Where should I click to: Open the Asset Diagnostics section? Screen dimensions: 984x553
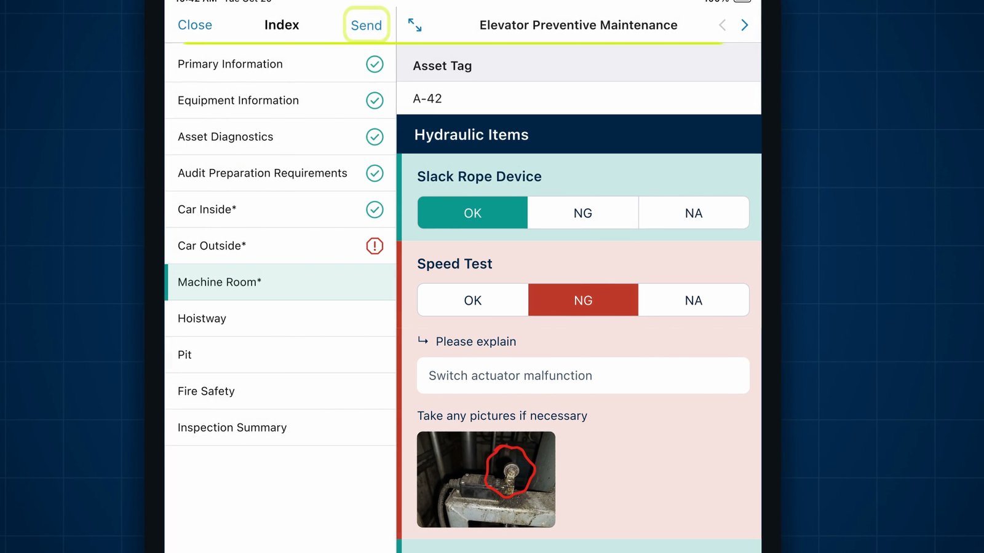coord(280,136)
